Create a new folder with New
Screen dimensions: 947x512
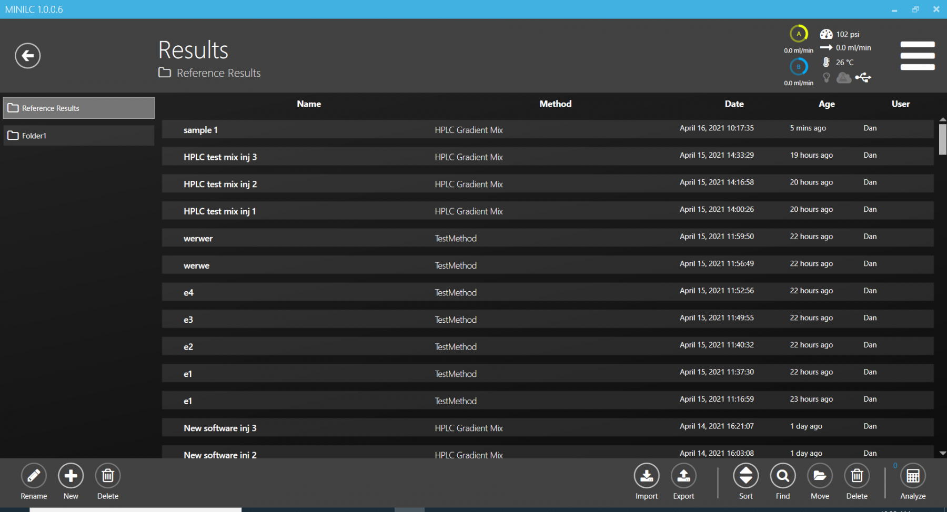pos(71,476)
